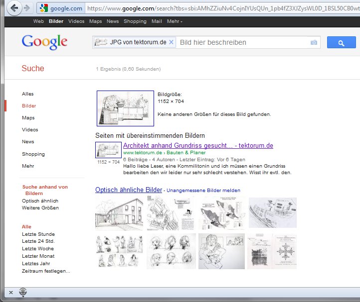Open 'Architekt anhand Grundriss gesucht... - tektorum.de' result

pyautogui.click(x=198, y=145)
